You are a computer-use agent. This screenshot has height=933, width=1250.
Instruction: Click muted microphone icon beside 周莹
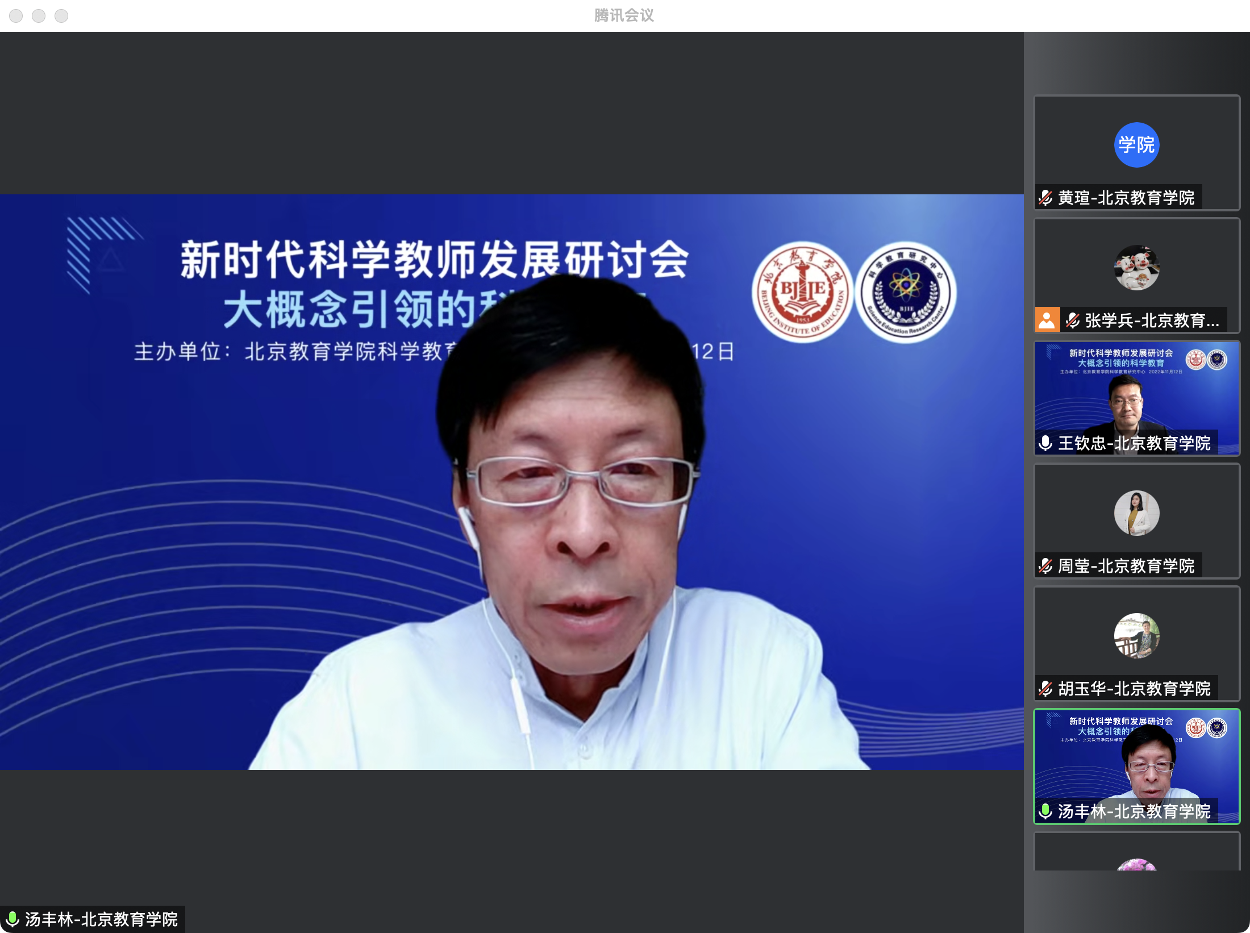tap(1045, 566)
